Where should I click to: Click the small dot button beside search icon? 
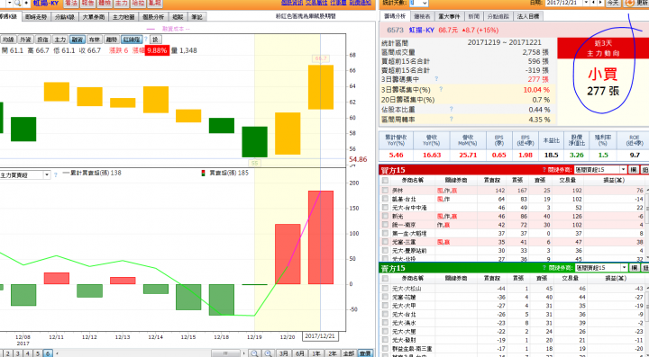[26, 4]
